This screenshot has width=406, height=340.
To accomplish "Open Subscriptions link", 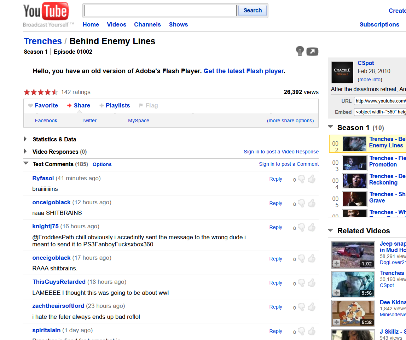I will 379,25.
